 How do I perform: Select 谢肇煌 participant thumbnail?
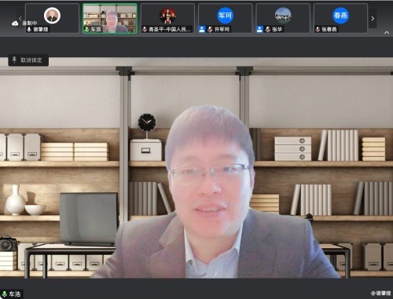(x=52, y=18)
